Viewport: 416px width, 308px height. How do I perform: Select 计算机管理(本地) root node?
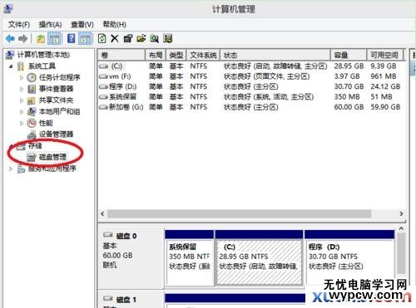pos(43,55)
